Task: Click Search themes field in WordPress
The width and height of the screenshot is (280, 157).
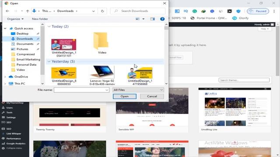Action: (x=244, y=80)
